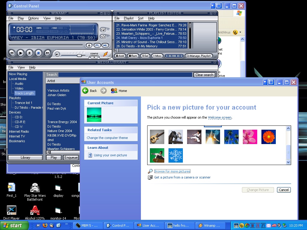
Task: Open Internet Radio in Media Library
Action: [x=19, y=131]
